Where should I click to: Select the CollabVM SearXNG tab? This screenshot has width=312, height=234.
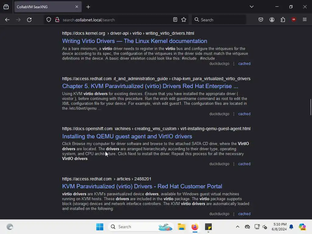[x=48, y=7]
